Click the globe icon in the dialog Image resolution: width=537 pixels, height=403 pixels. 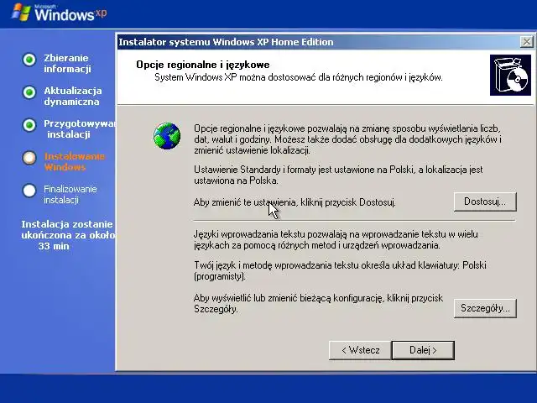pyautogui.click(x=167, y=136)
